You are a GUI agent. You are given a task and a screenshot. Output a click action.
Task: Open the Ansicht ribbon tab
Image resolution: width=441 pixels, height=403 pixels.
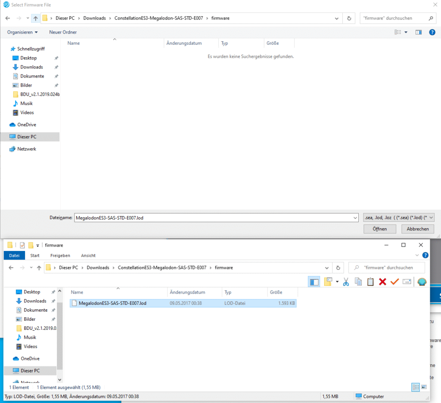coord(88,255)
